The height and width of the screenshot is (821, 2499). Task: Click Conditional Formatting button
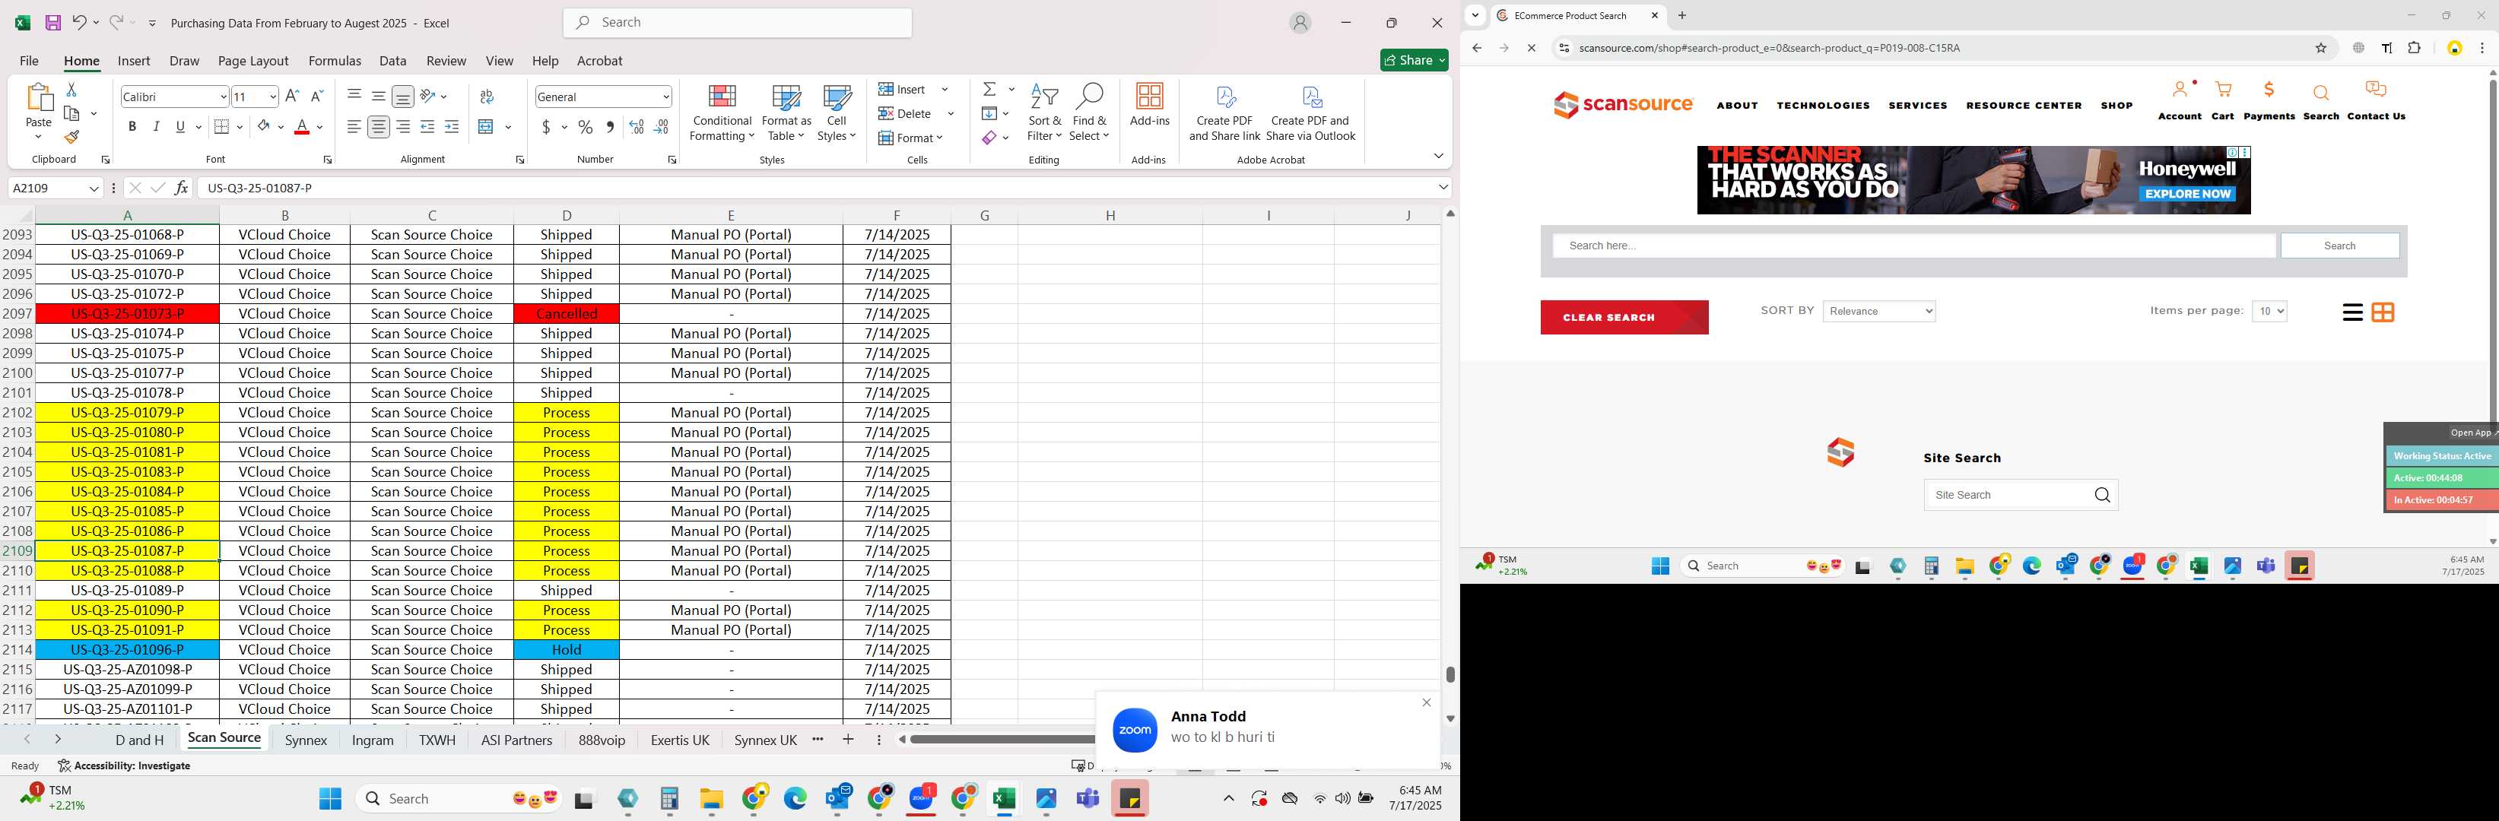tap(722, 113)
